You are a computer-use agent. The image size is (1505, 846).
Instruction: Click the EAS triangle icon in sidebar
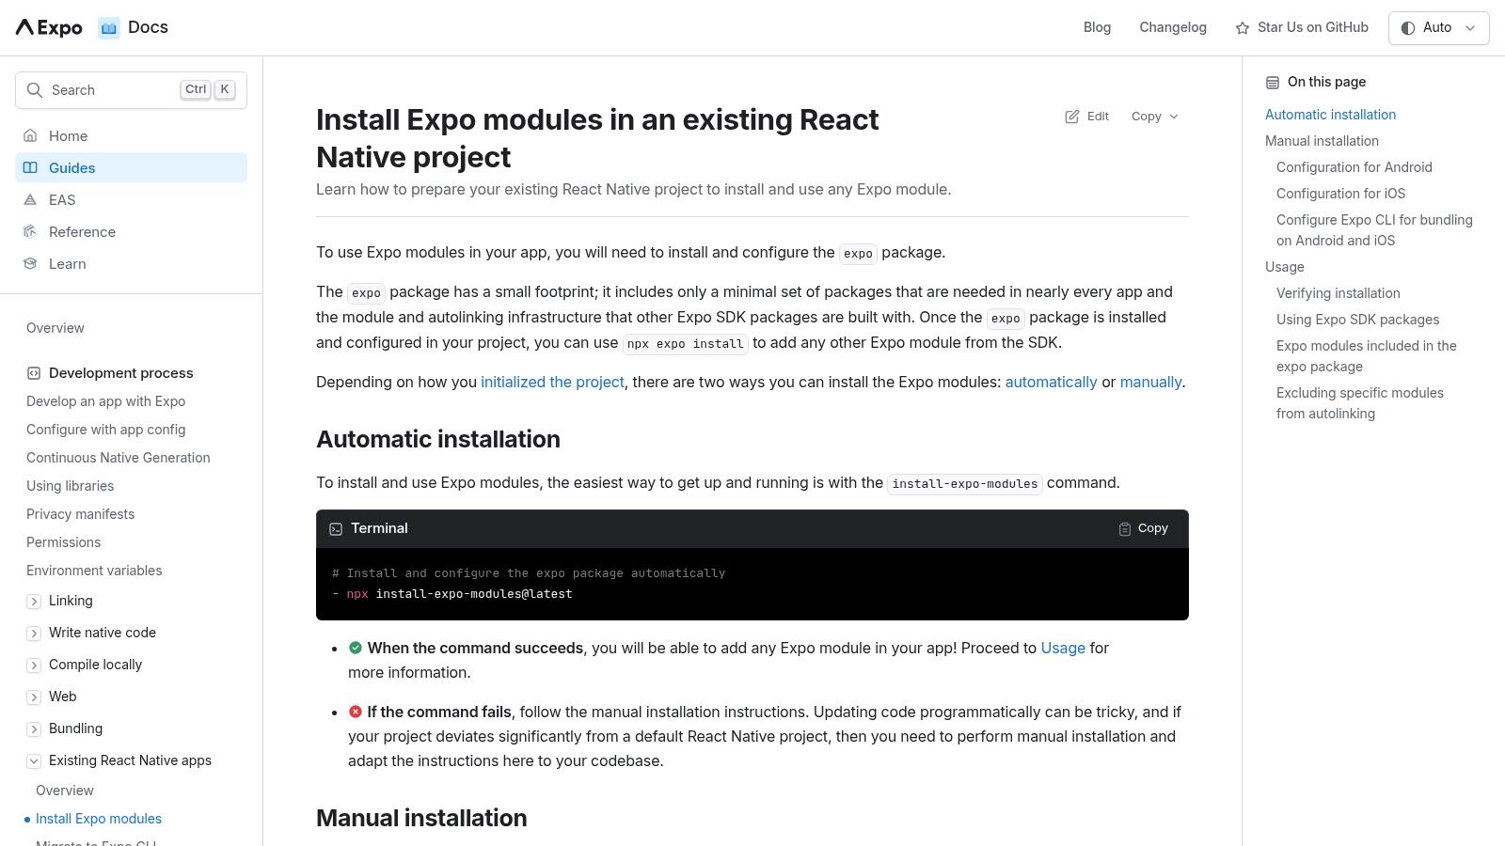pyautogui.click(x=31, y=200)
